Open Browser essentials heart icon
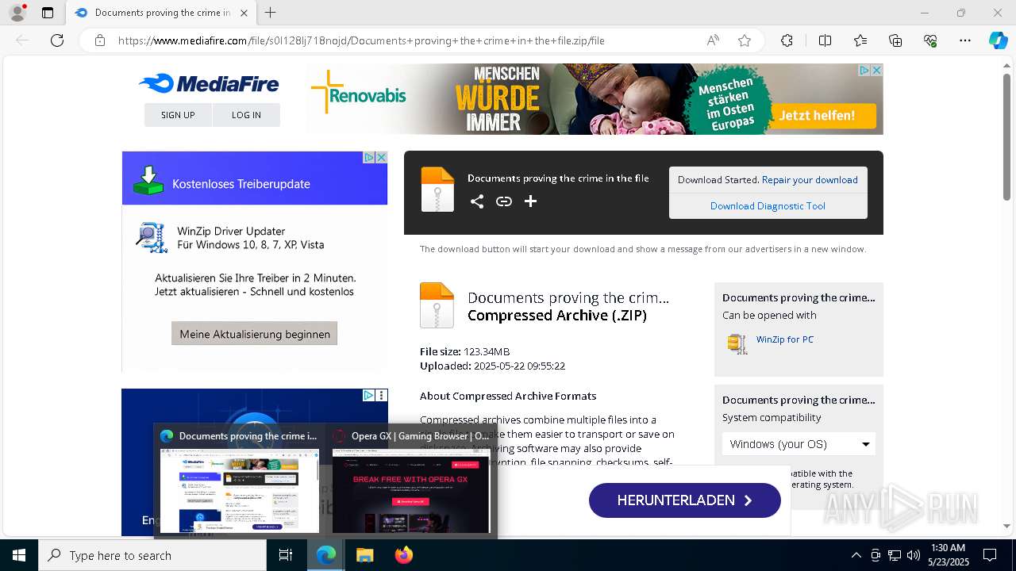Image resolution: width=1016 pixels, height=571 pixels. tap(930, 40)
